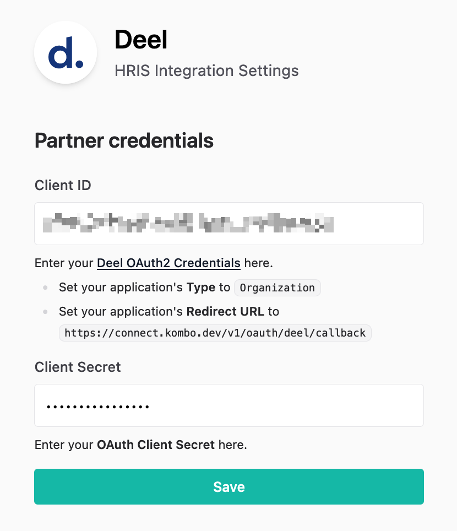Open the Deel OAuth2 Credentials link
Screen dimensions: 457x531
pyautogui.click(x=168, y=263)
